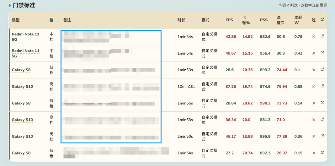Viewport: 335px width, 166px height.
Task: Click the 档 column header
Action: pyautogui.click(x=51, y=20)
